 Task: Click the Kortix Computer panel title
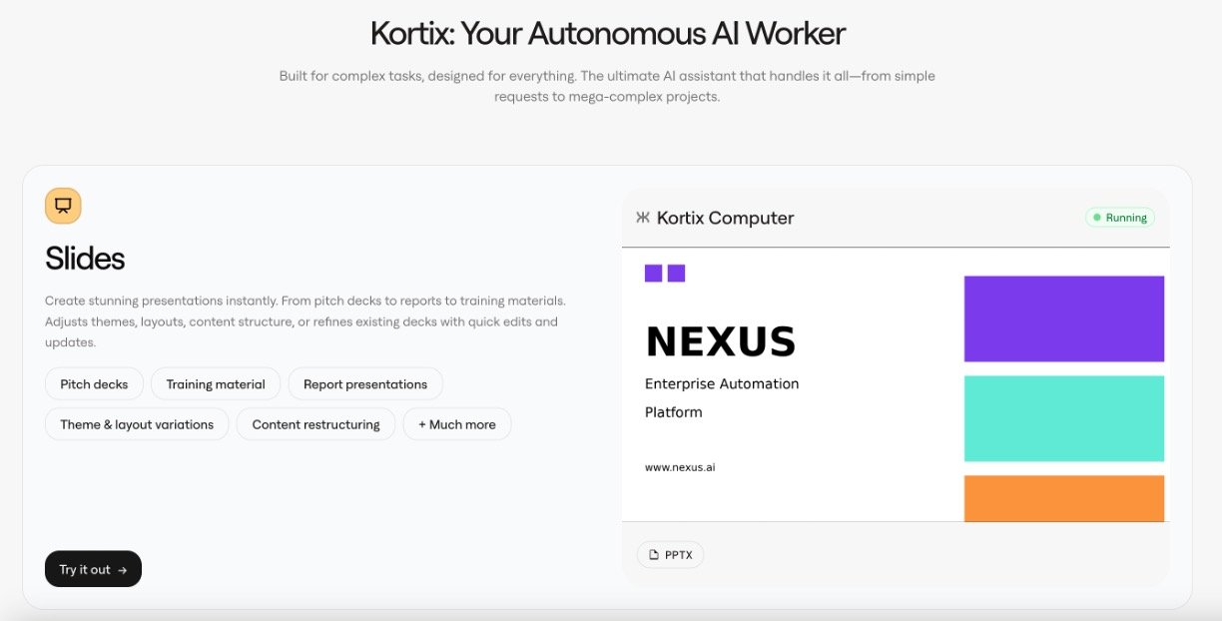point(725,218)
